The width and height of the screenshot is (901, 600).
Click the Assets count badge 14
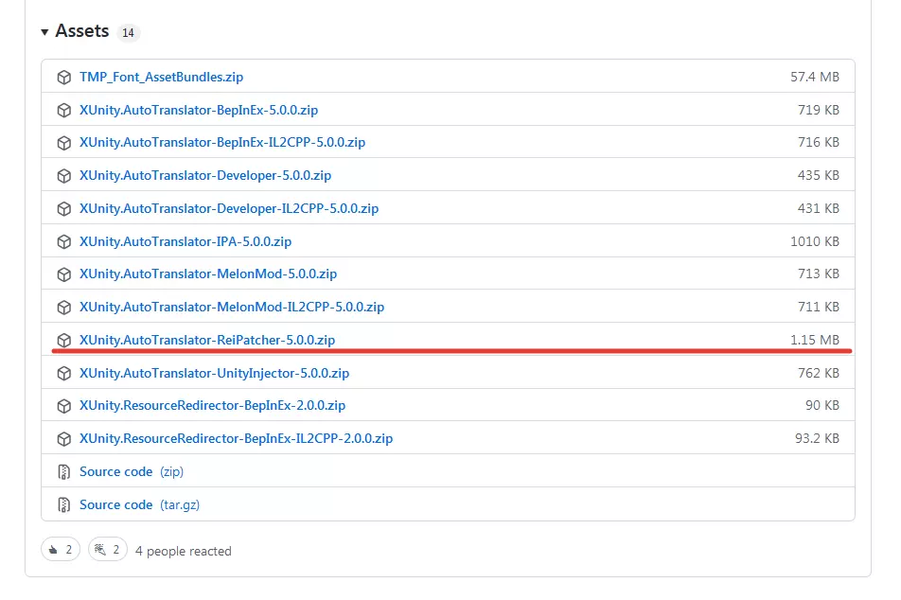[128, 33]
